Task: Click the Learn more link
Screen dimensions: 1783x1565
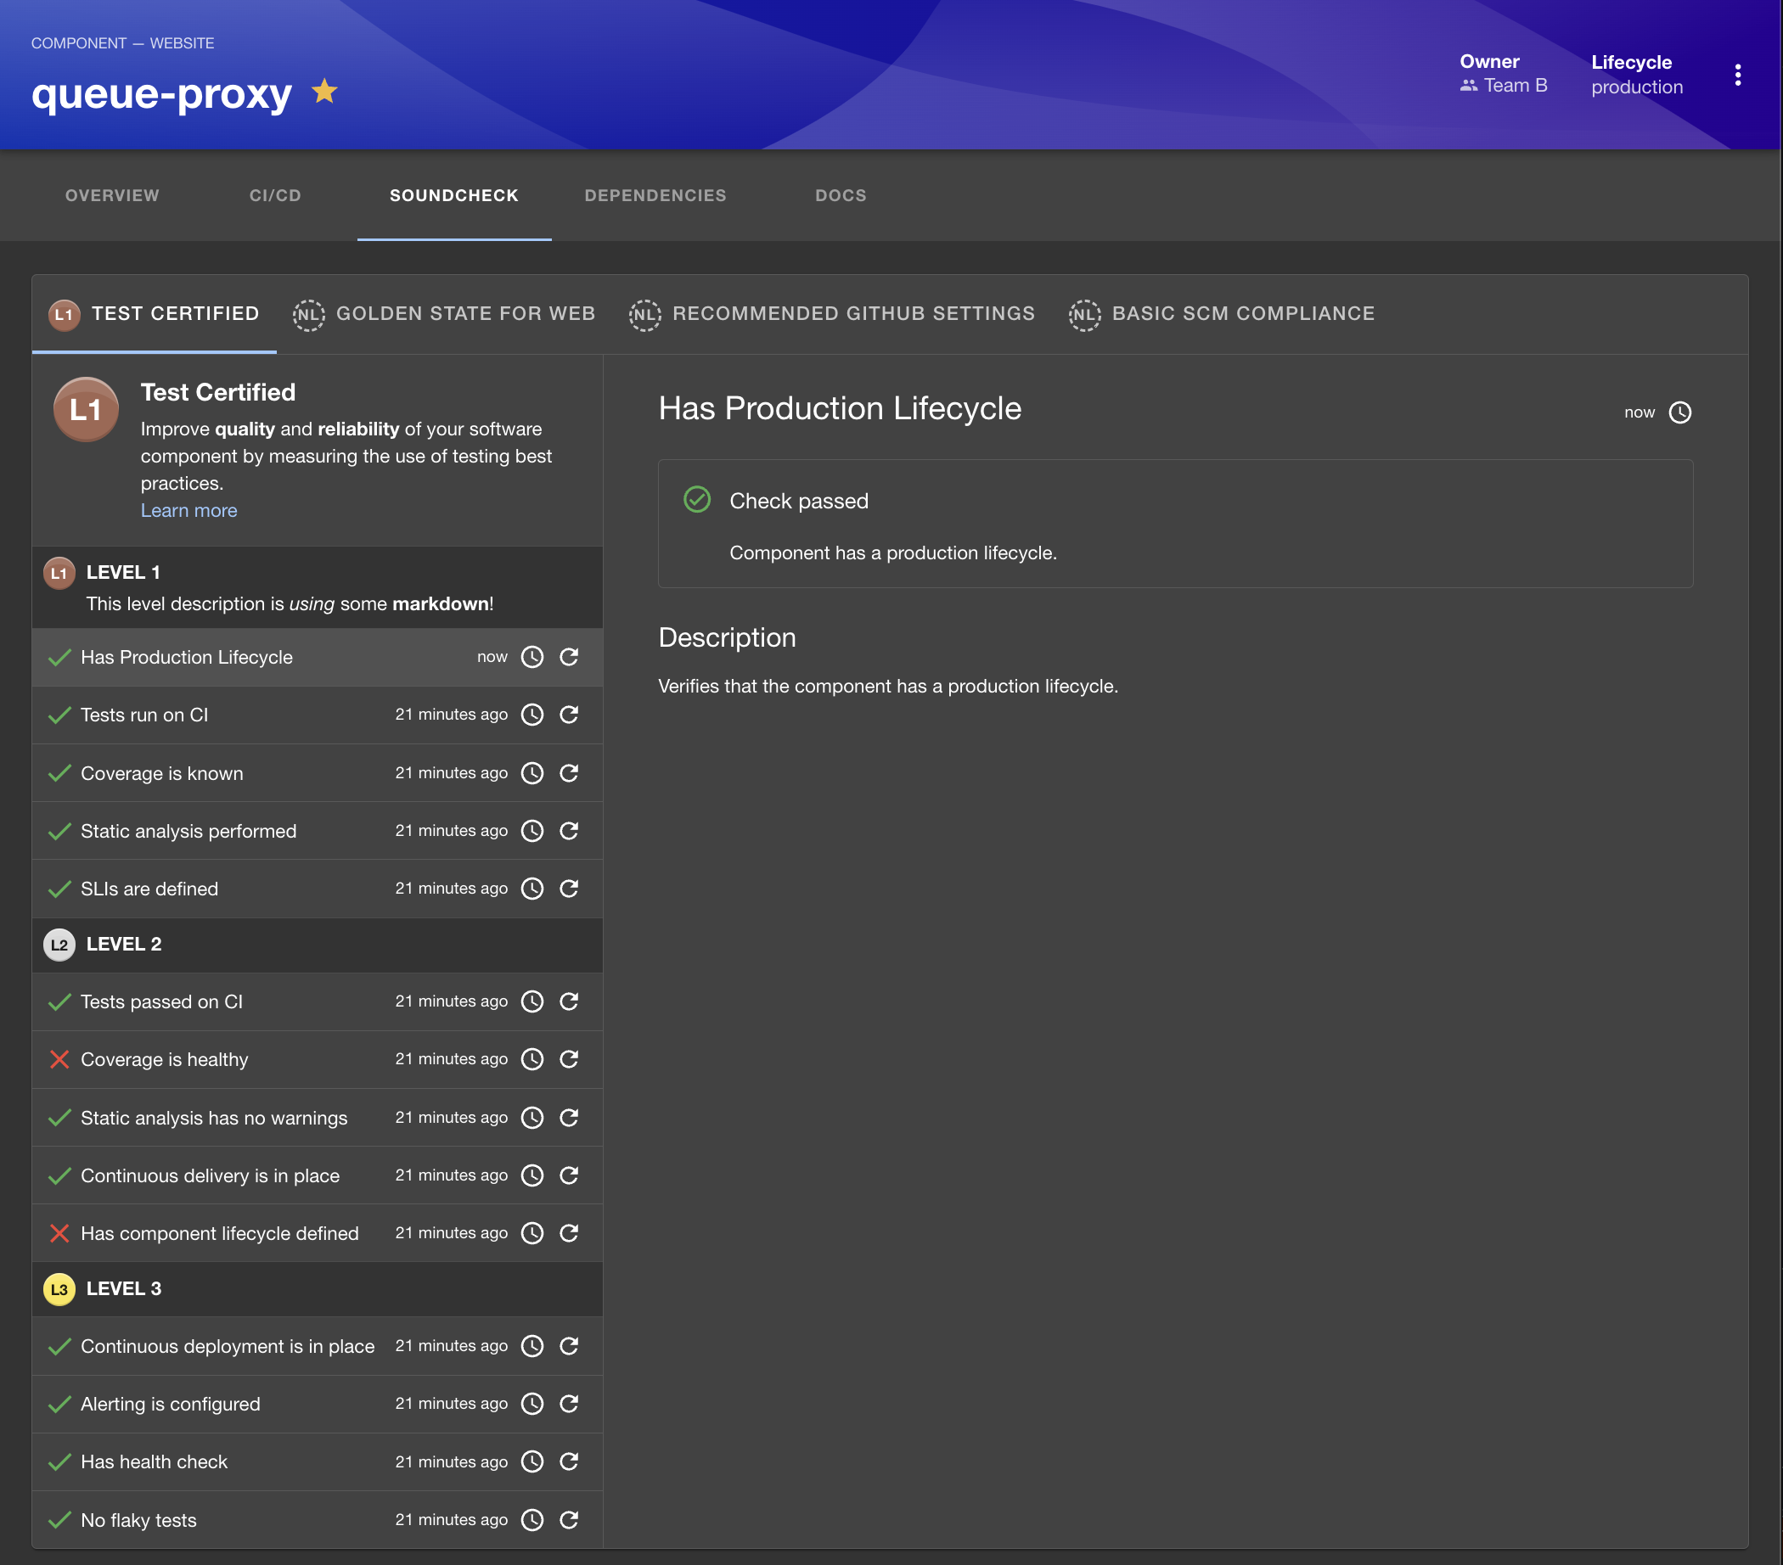Action: coord(188,509)
